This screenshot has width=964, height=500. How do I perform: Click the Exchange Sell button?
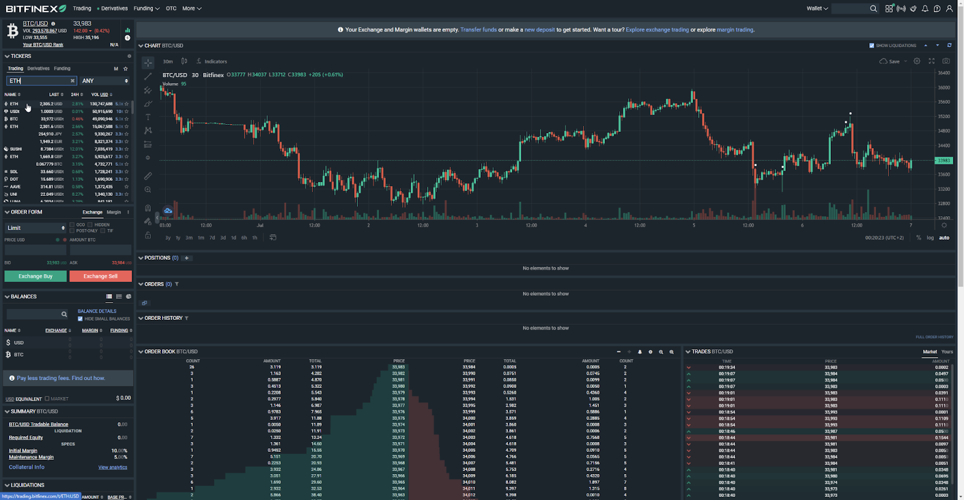[101, 276]
